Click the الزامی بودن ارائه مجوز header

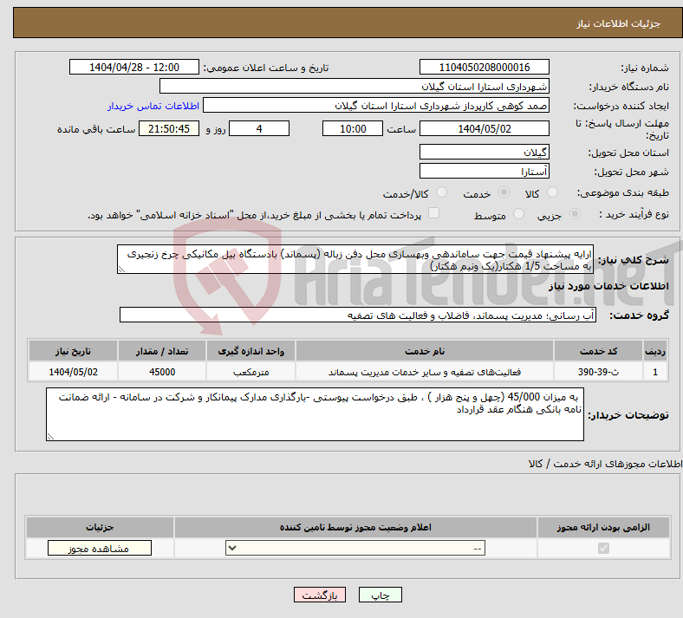[603, 527]
